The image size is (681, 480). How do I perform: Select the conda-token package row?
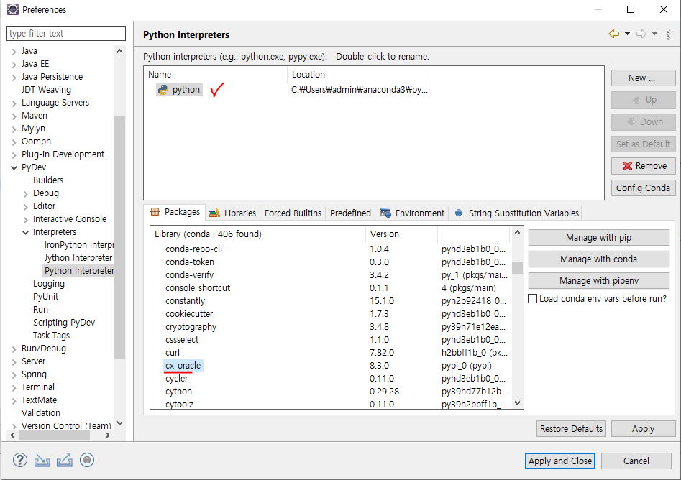click(x=189, y=262)
